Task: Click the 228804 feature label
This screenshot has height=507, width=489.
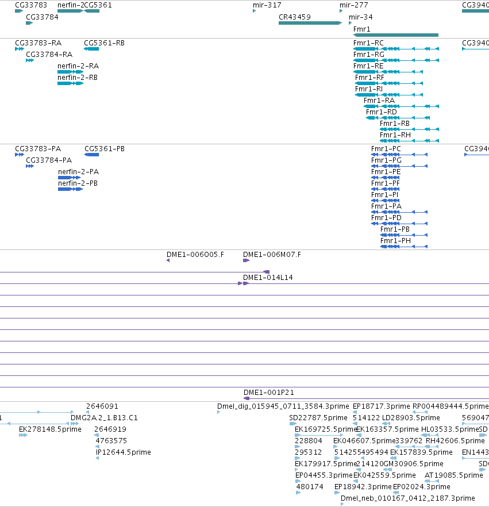Action: pyautogui.click(x=309, y=441)
